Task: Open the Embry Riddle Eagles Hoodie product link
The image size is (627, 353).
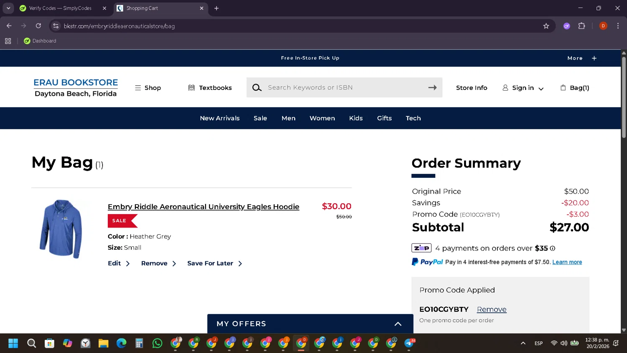Action: click(204, 207)
